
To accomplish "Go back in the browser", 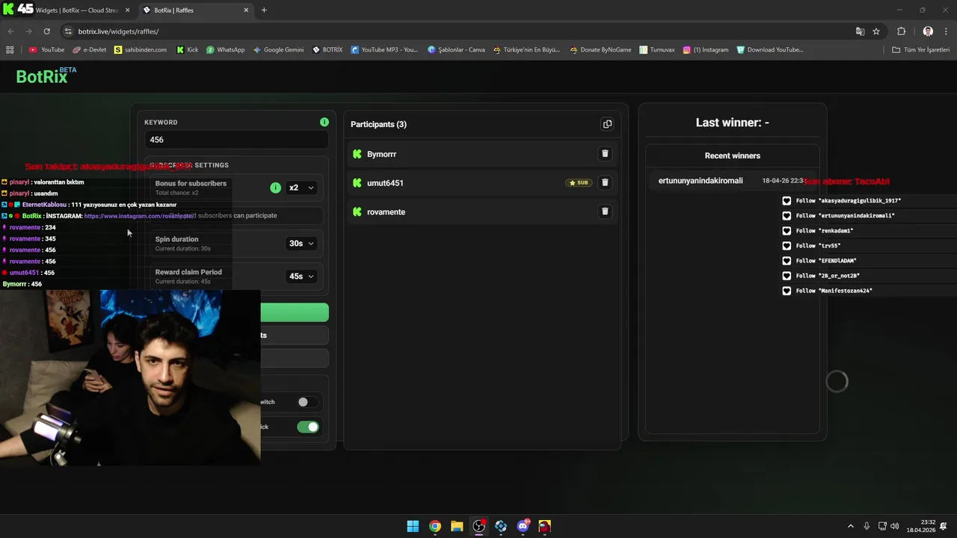I will point(10,31).
